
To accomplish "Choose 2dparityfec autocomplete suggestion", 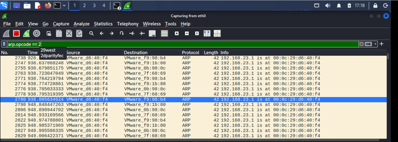I will (52, 56).
